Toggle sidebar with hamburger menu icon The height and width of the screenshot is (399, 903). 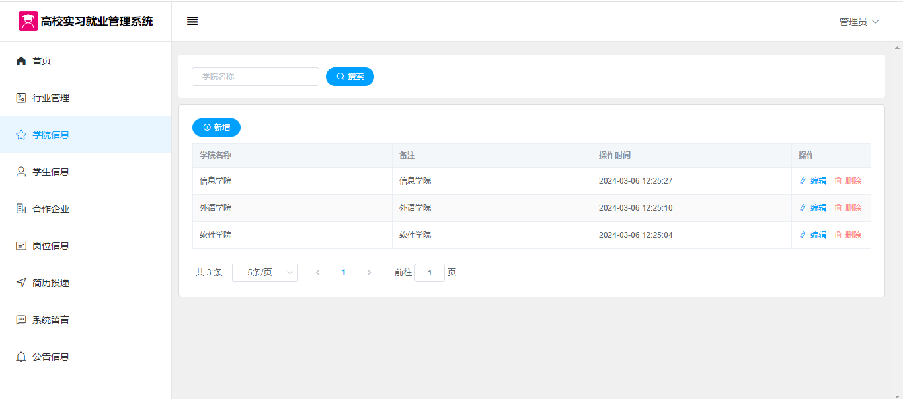tap(192, 21)
